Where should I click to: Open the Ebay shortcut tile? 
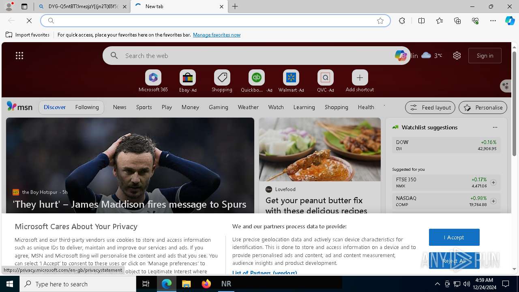(x=187, y=81)
